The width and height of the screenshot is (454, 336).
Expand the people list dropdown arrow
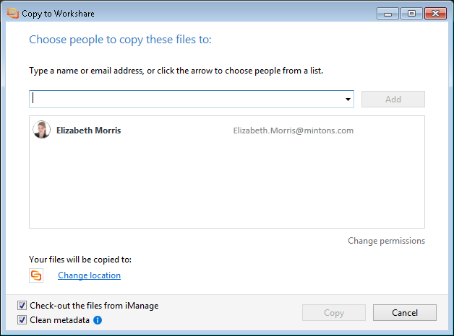click(x=348, y=100)
